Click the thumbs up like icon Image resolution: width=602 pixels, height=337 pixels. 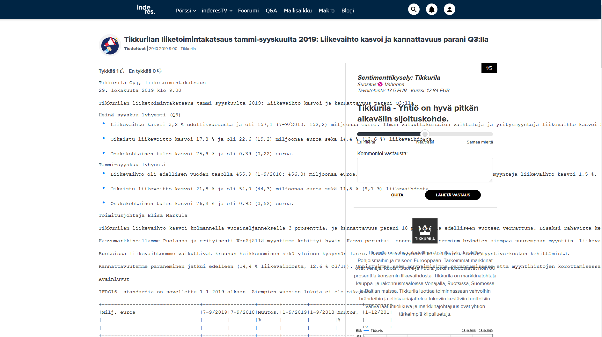click(122, 71)
